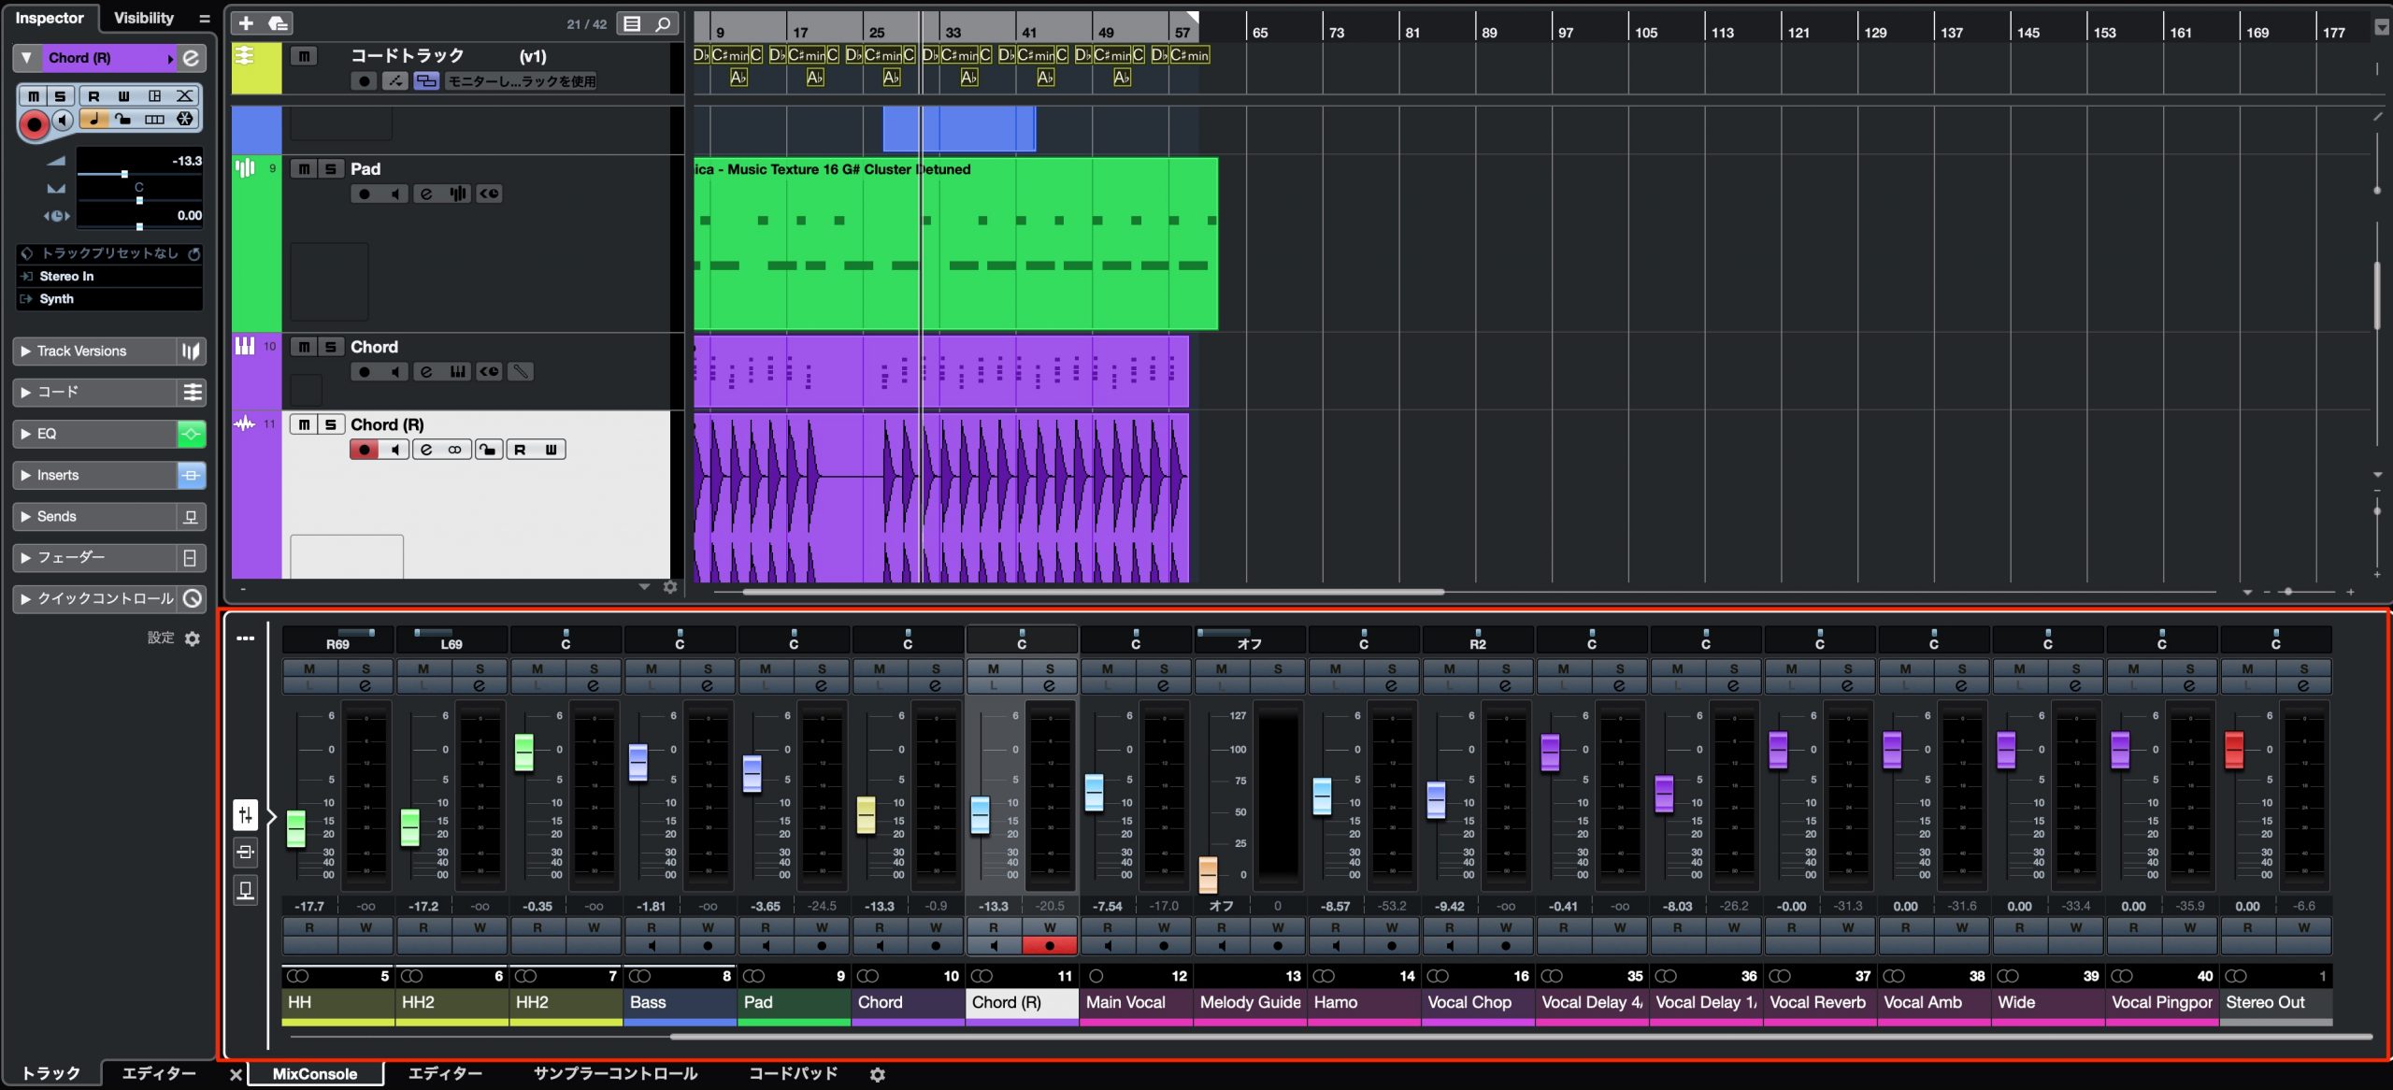2393x1090 pixels.
Task: Open instrument panel icon on Pad track
Action: click(x=458, y=194)
